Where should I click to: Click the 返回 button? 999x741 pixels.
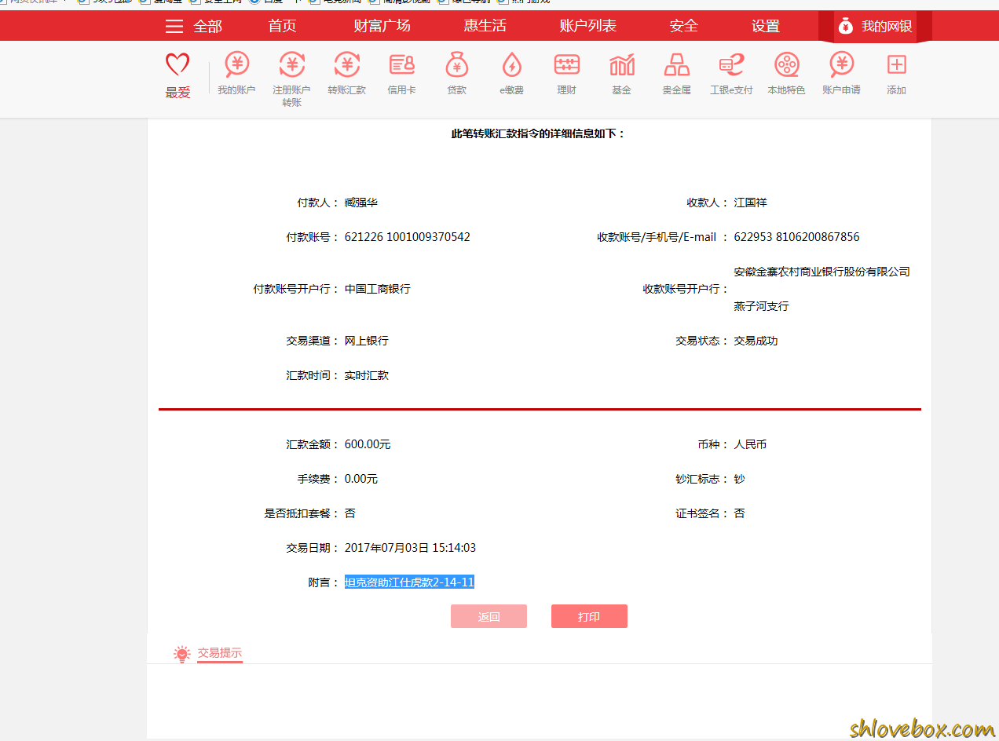[489, 616]
